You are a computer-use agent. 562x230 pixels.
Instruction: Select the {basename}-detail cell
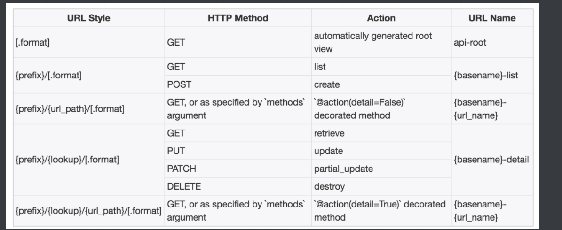[x=491, y=160]
